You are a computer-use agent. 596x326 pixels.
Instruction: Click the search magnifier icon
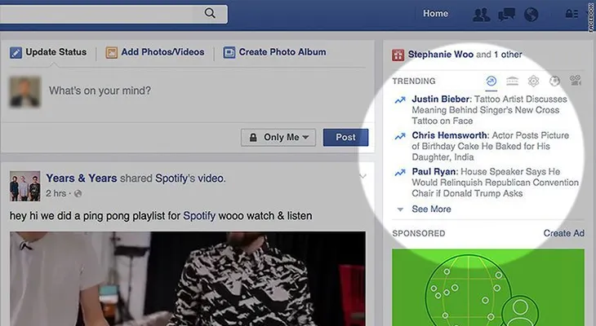(210, 13)
